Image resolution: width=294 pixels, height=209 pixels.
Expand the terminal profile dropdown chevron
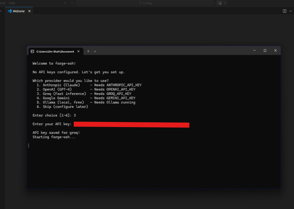pos(95,51)
